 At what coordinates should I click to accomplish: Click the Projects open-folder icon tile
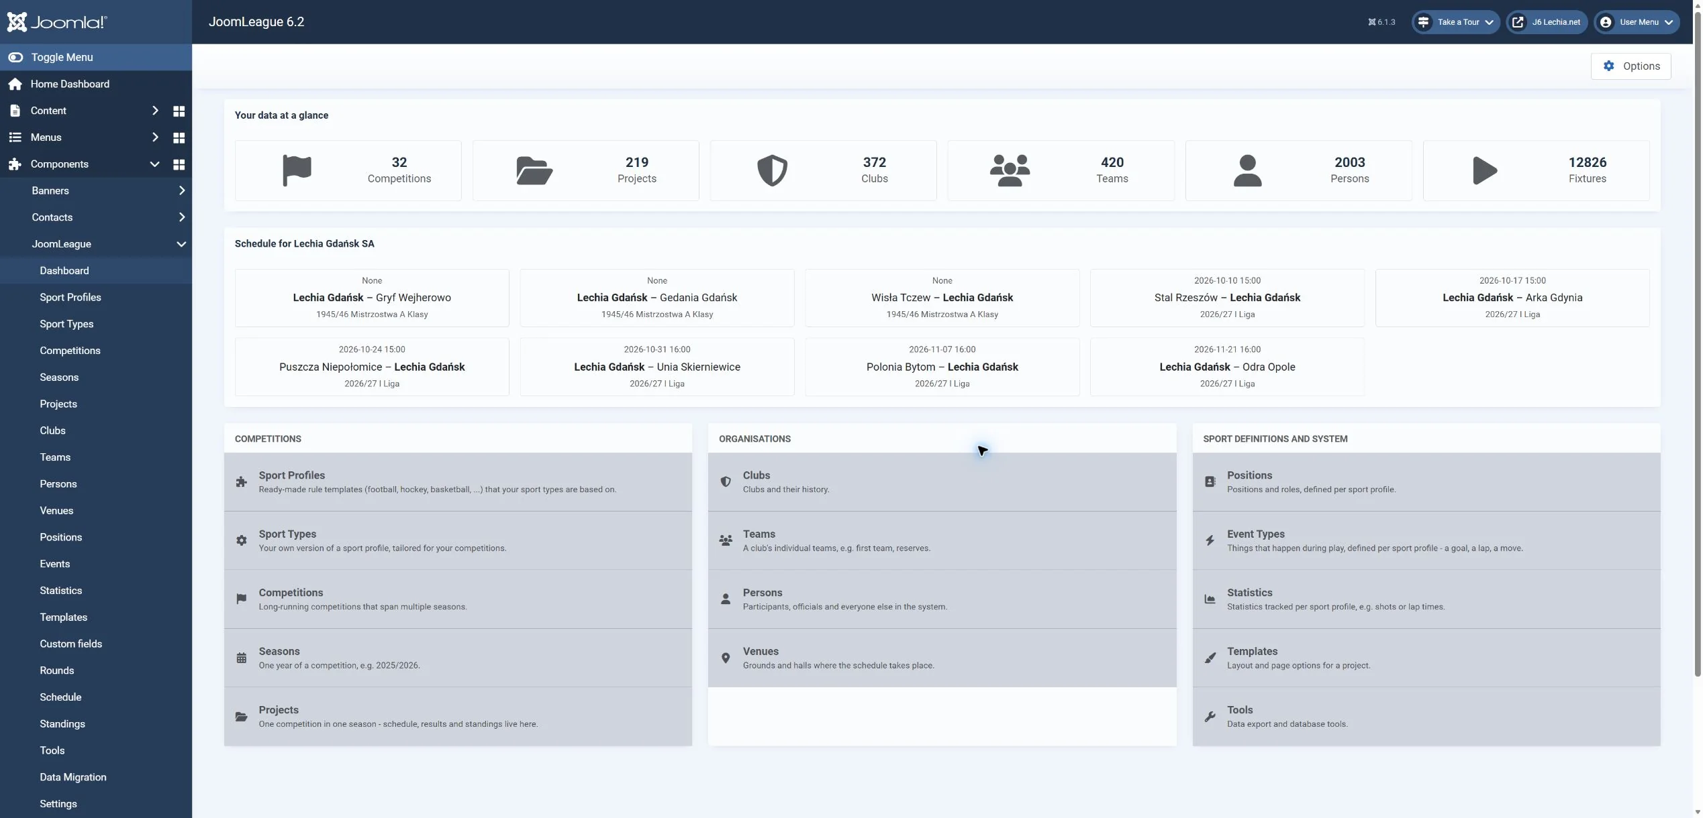click(x=534, y=170)
